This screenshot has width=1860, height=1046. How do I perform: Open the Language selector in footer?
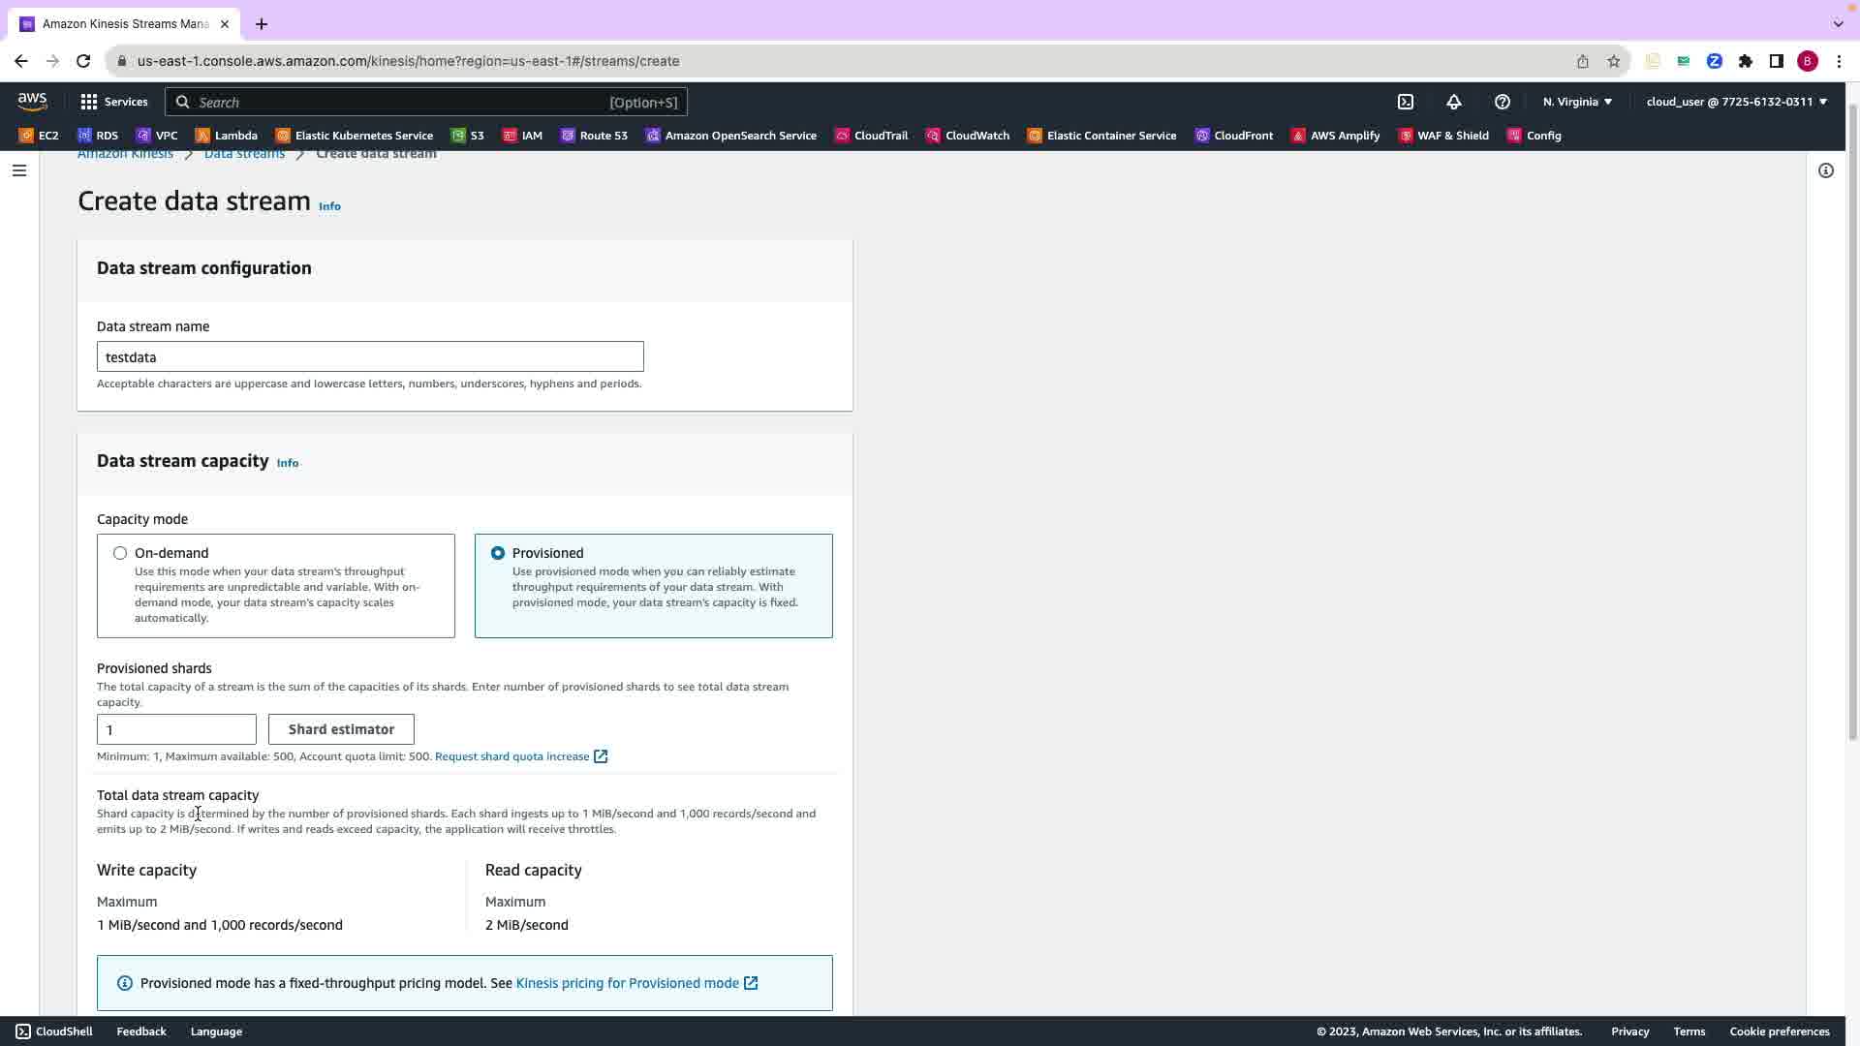pyautogui.click(x=216, y=1031)
